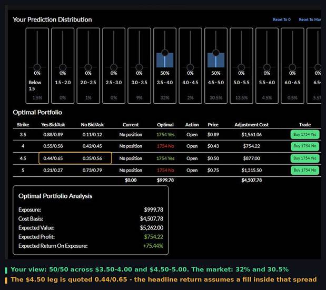Screen dimensions: 326x290
Task: Click the $1,315.50 adjustment cost cell
Action: point(252,170)
